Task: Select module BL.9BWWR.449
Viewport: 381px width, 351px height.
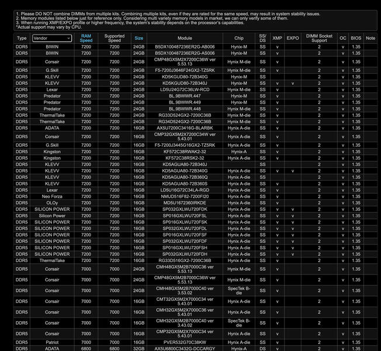Action: coord(185,102)
